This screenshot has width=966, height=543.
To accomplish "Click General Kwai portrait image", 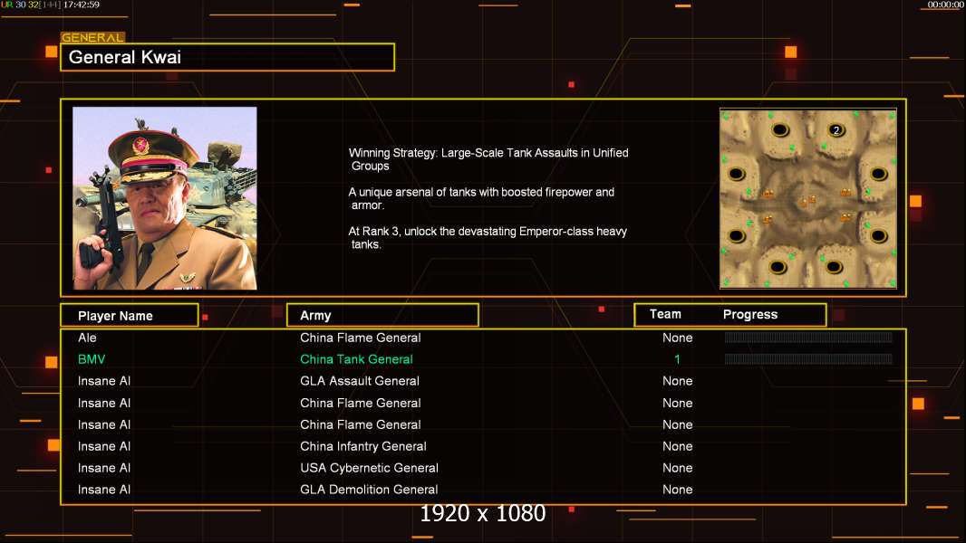I will tap(165, 198).
